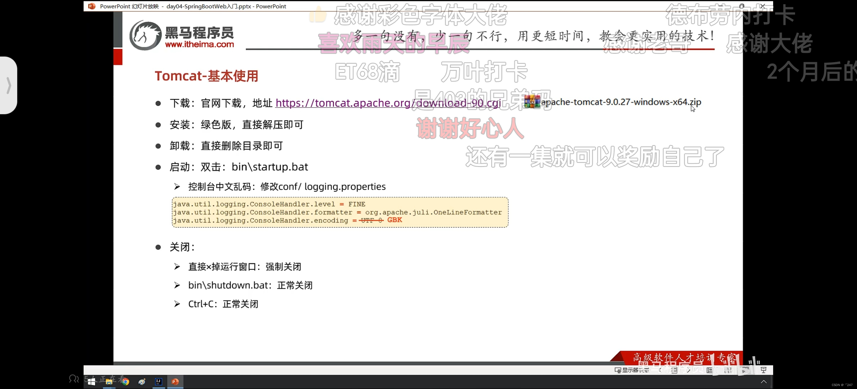Open 显示器设置 display settings
Image resolution: width=857 pixels, height=389 pixels.
pos(632,370)
